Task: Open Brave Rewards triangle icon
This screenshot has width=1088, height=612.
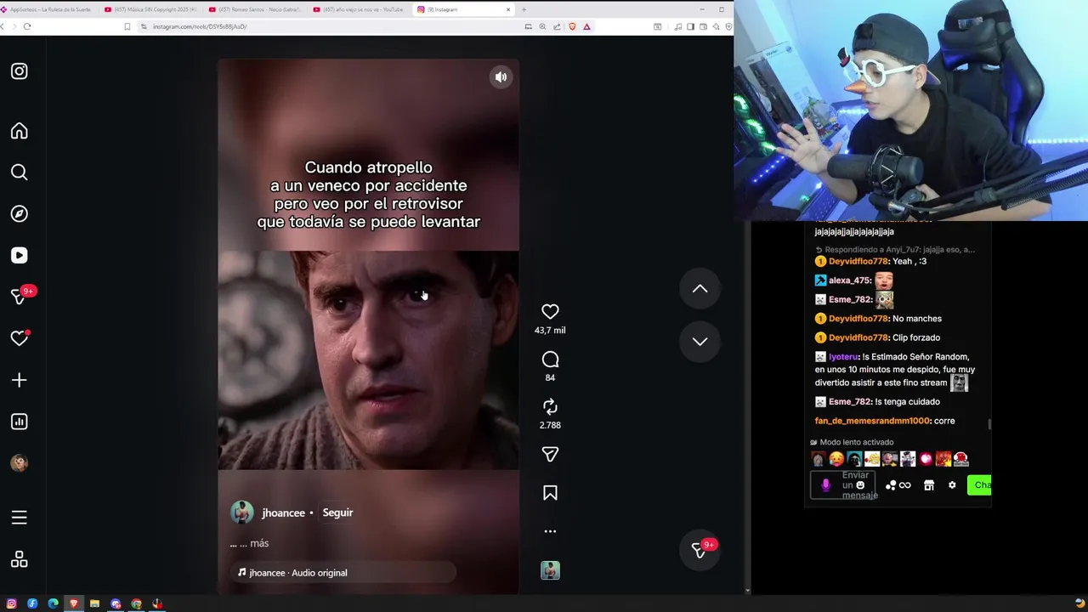Action: pyautogui.click(x=586, y=26)
